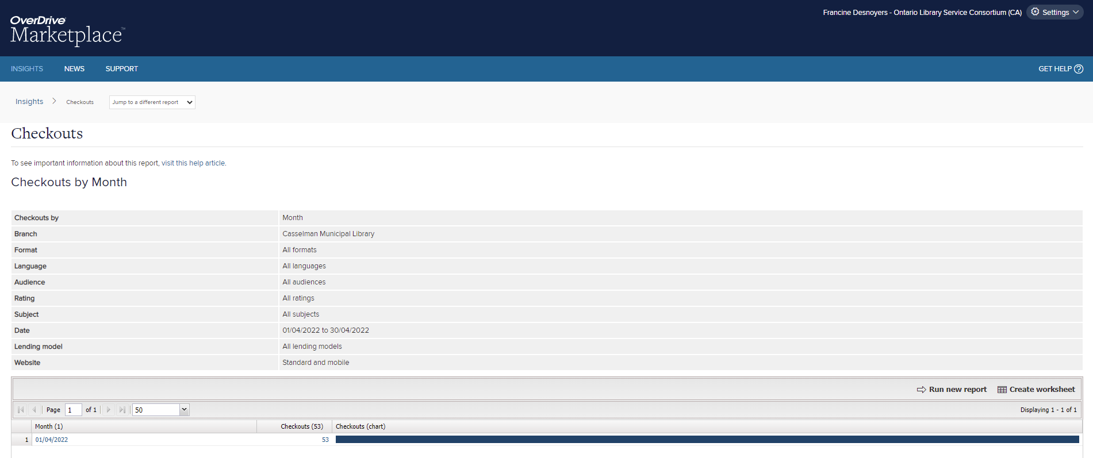Select the NEWS menu item

(74, 69)
